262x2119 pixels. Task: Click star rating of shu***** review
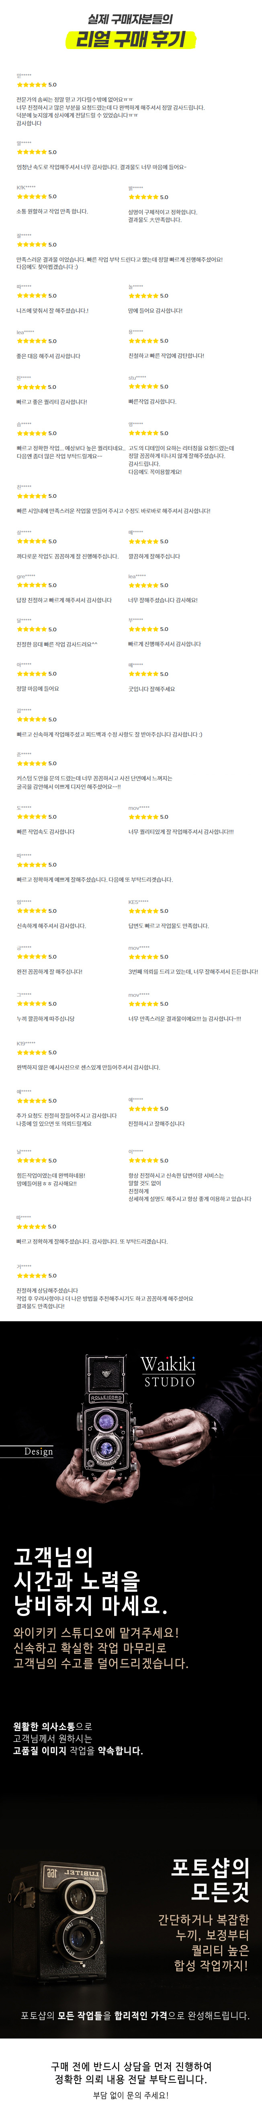(144, 386)
